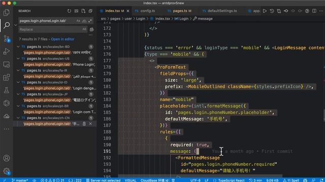325x182 pixels.
Task: Show additional activity bar views ellipsis
Action: [x=7, y=129]
